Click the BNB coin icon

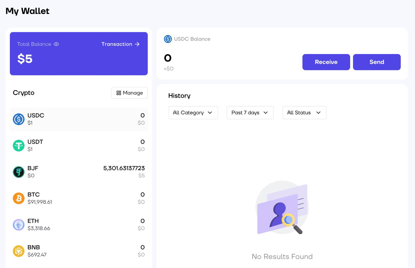coord(19,251)
